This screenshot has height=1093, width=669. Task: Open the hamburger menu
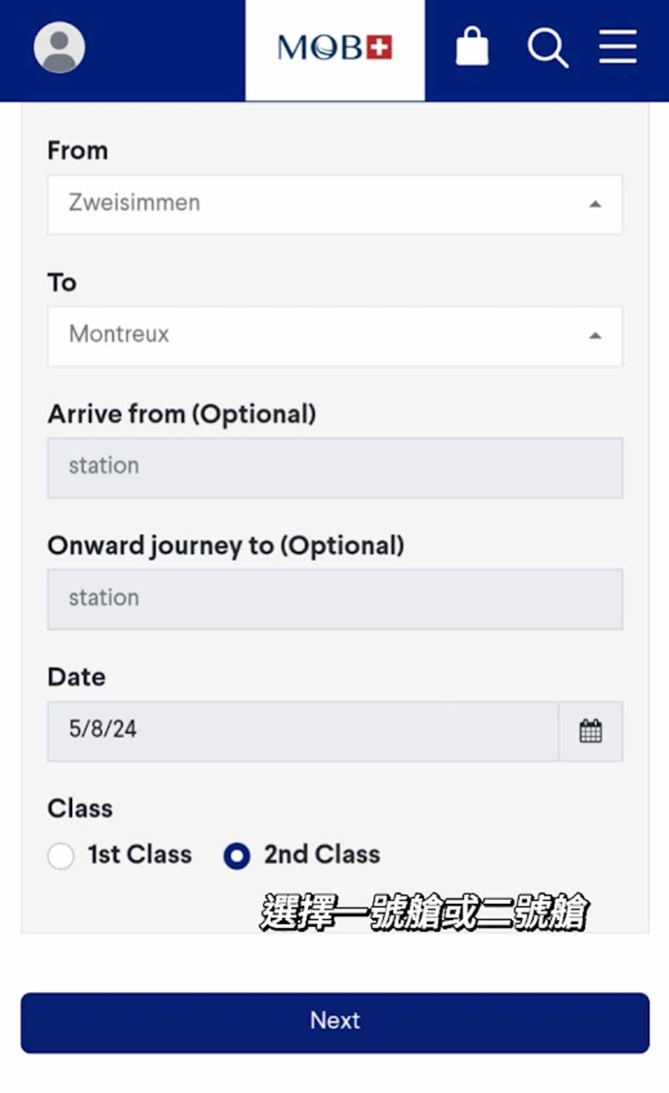point(618,46)
